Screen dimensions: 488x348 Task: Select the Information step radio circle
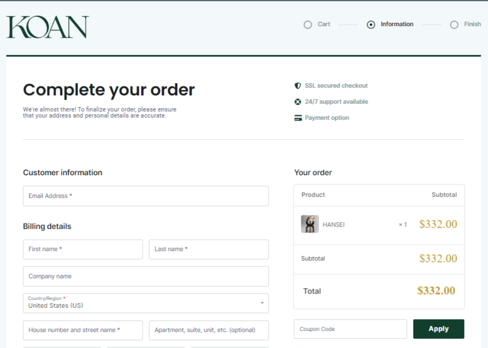[371, 24]
